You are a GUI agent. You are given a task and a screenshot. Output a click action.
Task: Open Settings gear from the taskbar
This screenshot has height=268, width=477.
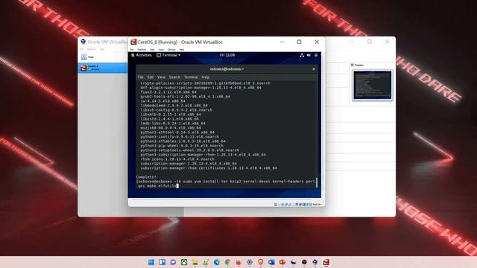250,262
